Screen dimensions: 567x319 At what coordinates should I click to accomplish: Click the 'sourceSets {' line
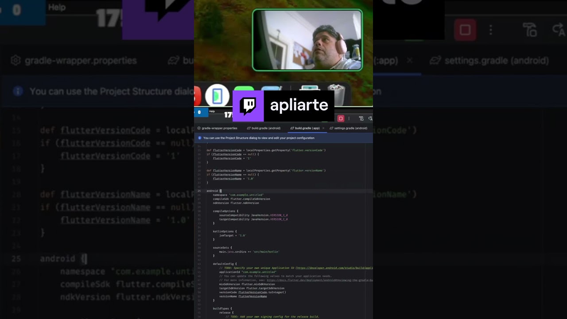(222, 248)
